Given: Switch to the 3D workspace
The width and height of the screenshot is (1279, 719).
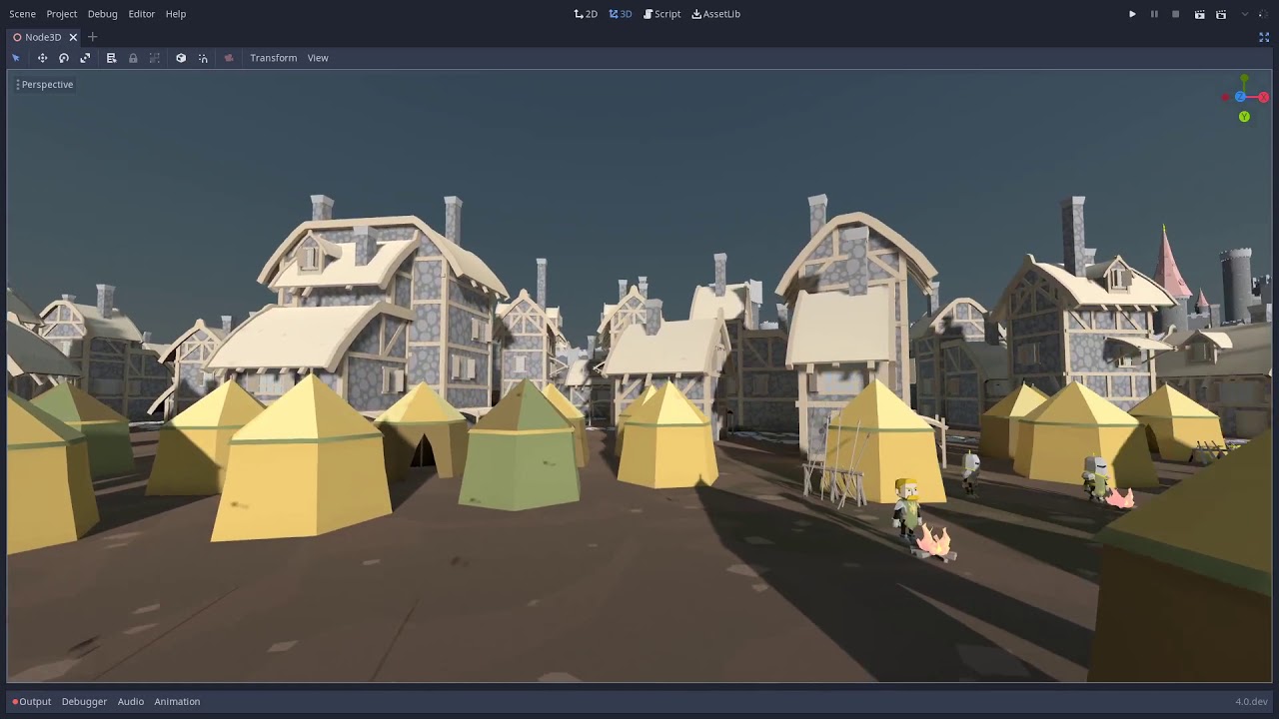Looking at the screenshot, I should [x=621, y=14].
